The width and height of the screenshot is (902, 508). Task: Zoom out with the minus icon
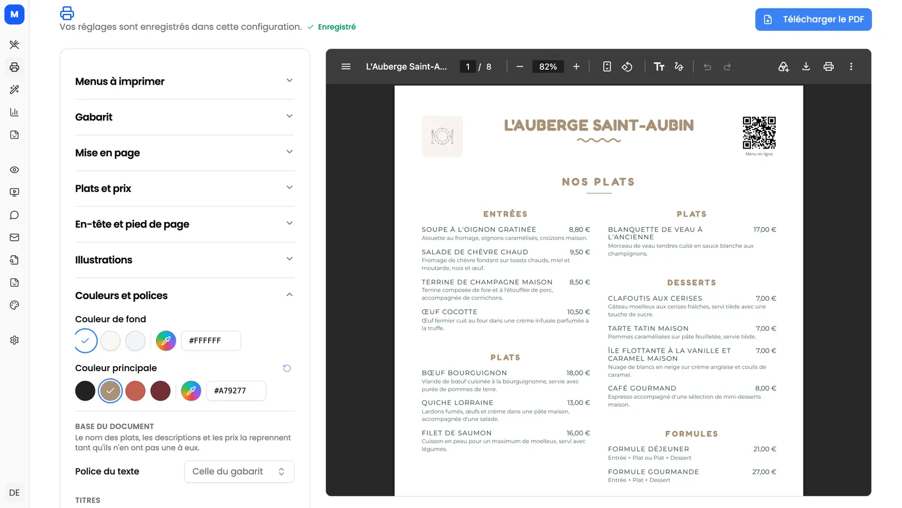coord(520,66)
